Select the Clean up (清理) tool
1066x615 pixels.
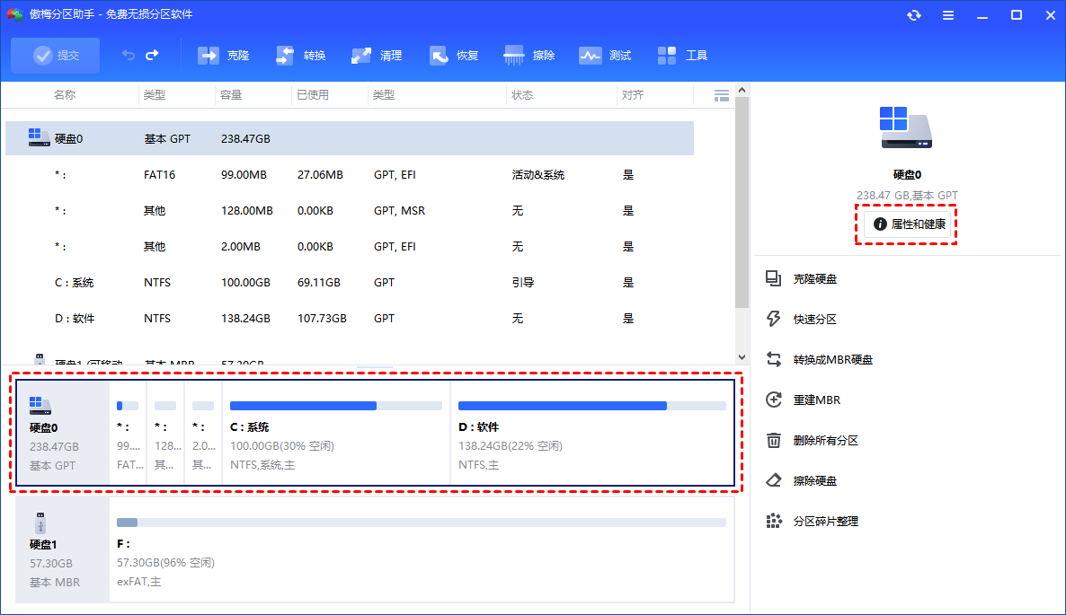(x=362, y=56)
